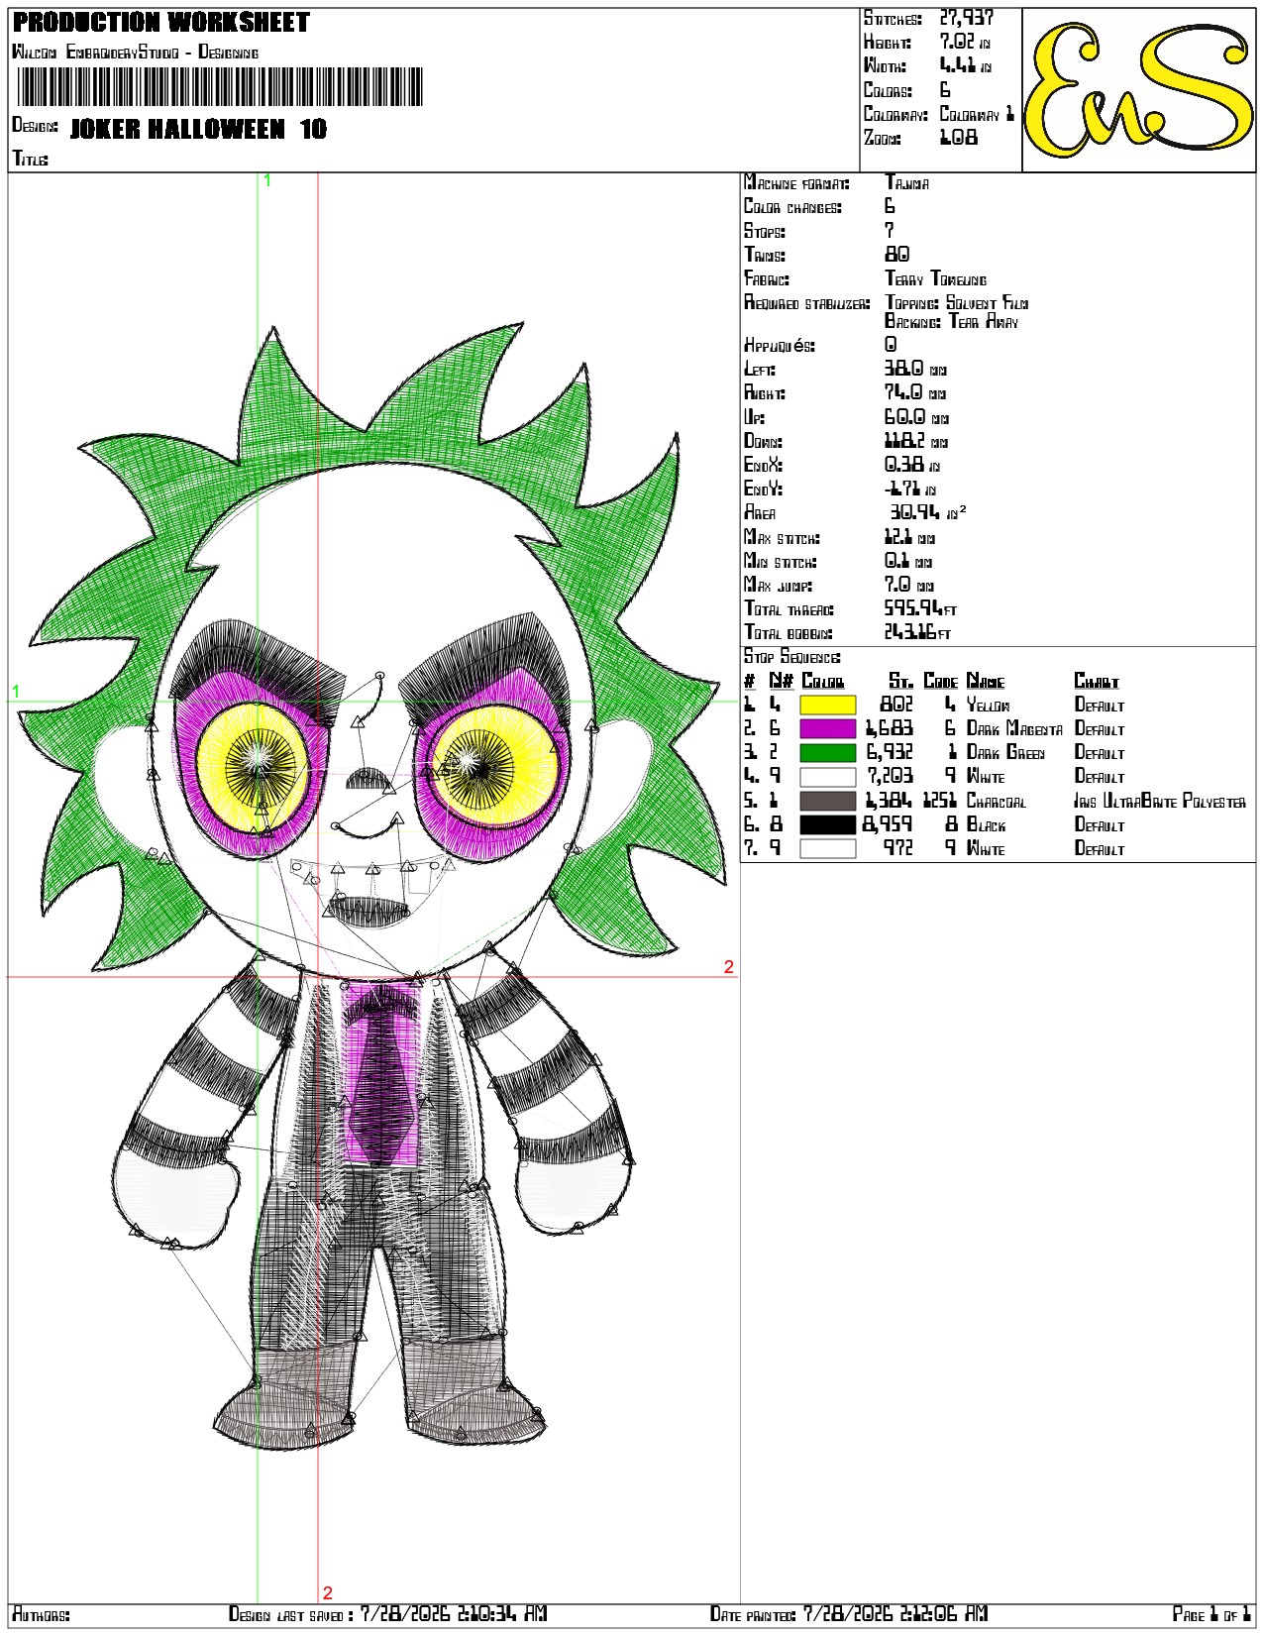Click the Yellow thread name
Screen dimensions: 1263x1635
click(989, 706)
